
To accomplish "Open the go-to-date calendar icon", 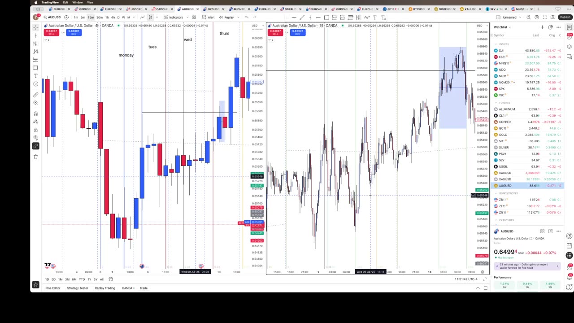I will [x=111, y=279].
